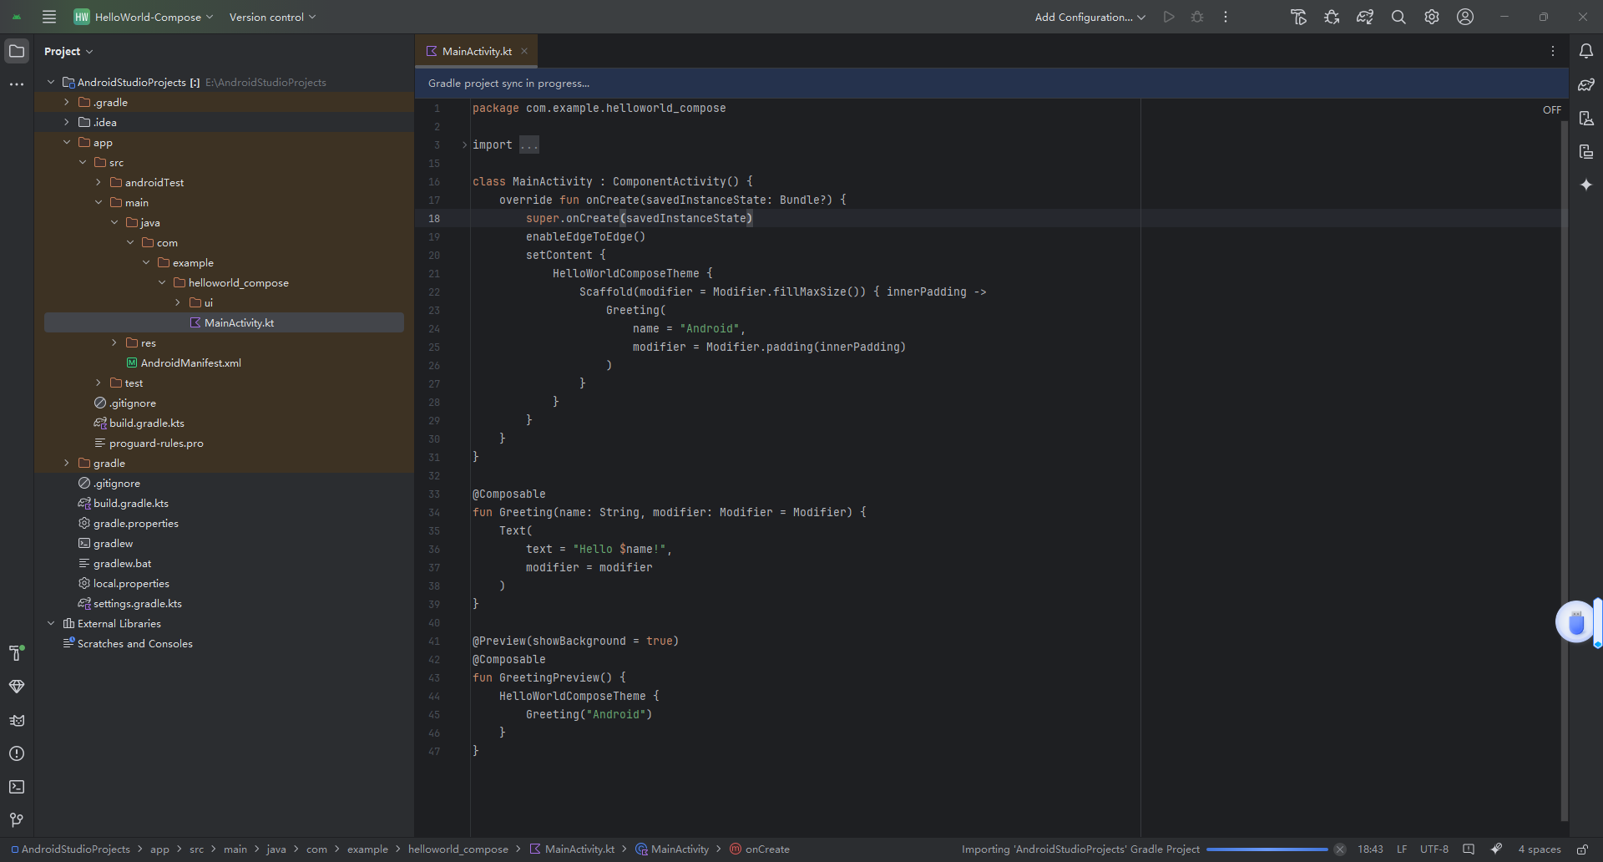Click the Debug bug icon
This screenshot has height=862, width=1603.
click(1197, 17)
